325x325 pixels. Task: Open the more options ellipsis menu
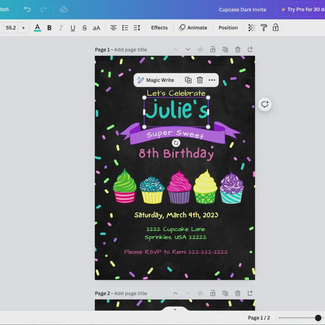pyautogui.click(x=212, y=80)
